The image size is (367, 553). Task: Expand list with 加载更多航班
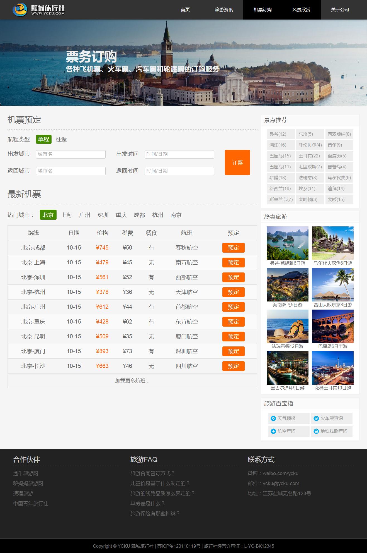tap(132, 381)
